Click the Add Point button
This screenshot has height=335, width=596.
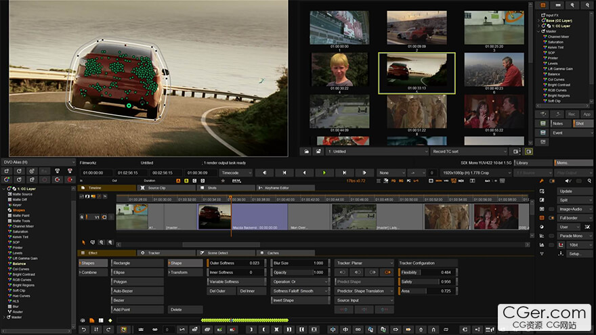point(137,309)
